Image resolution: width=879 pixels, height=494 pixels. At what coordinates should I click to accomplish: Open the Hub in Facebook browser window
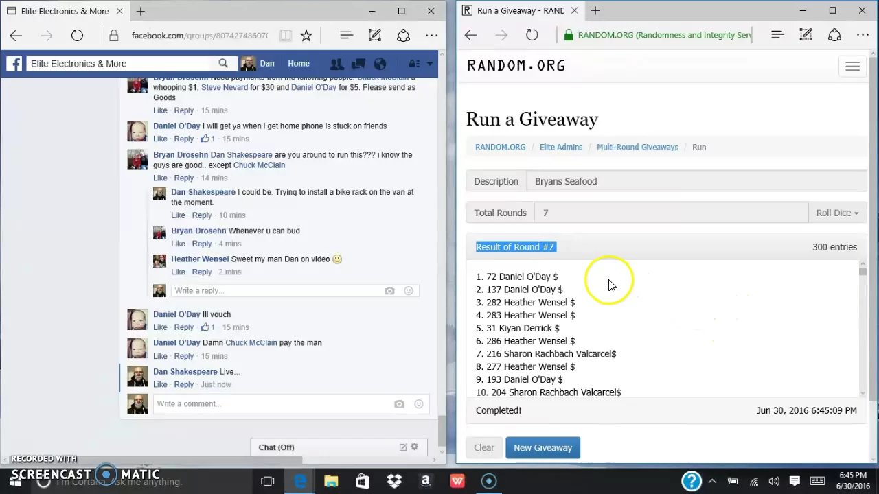click(x=346, y=36)
